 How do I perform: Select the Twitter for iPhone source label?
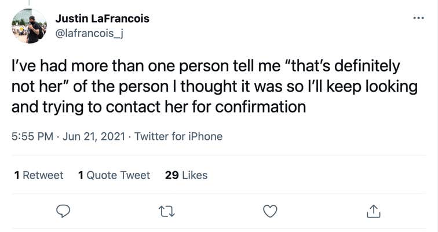point(178,136)
